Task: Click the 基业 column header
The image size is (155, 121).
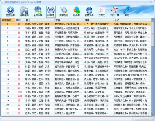Action: pyautogui.click(x=40, y=20)
